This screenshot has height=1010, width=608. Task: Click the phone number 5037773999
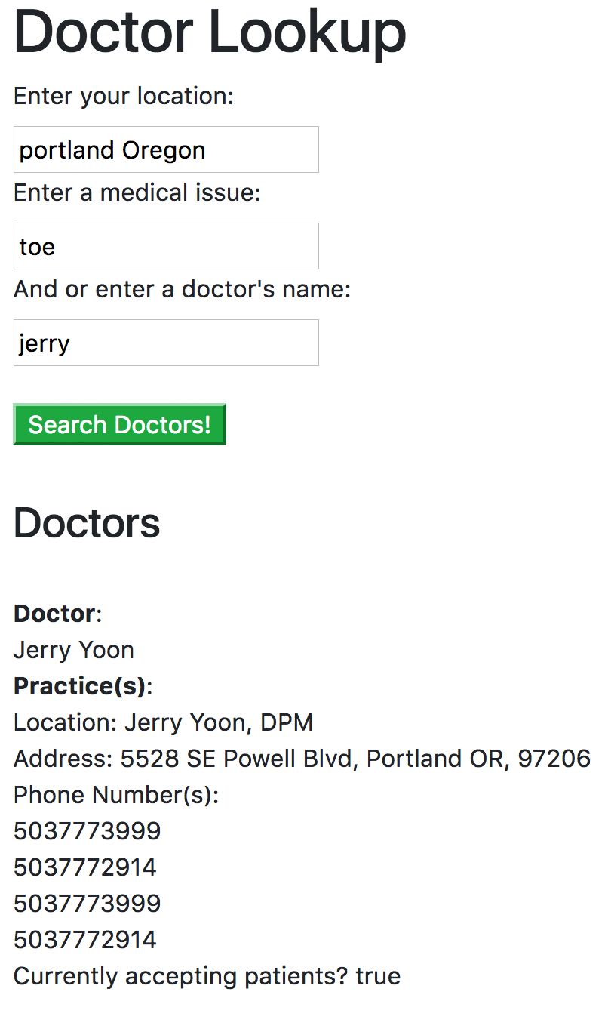(x=86, y=830)
